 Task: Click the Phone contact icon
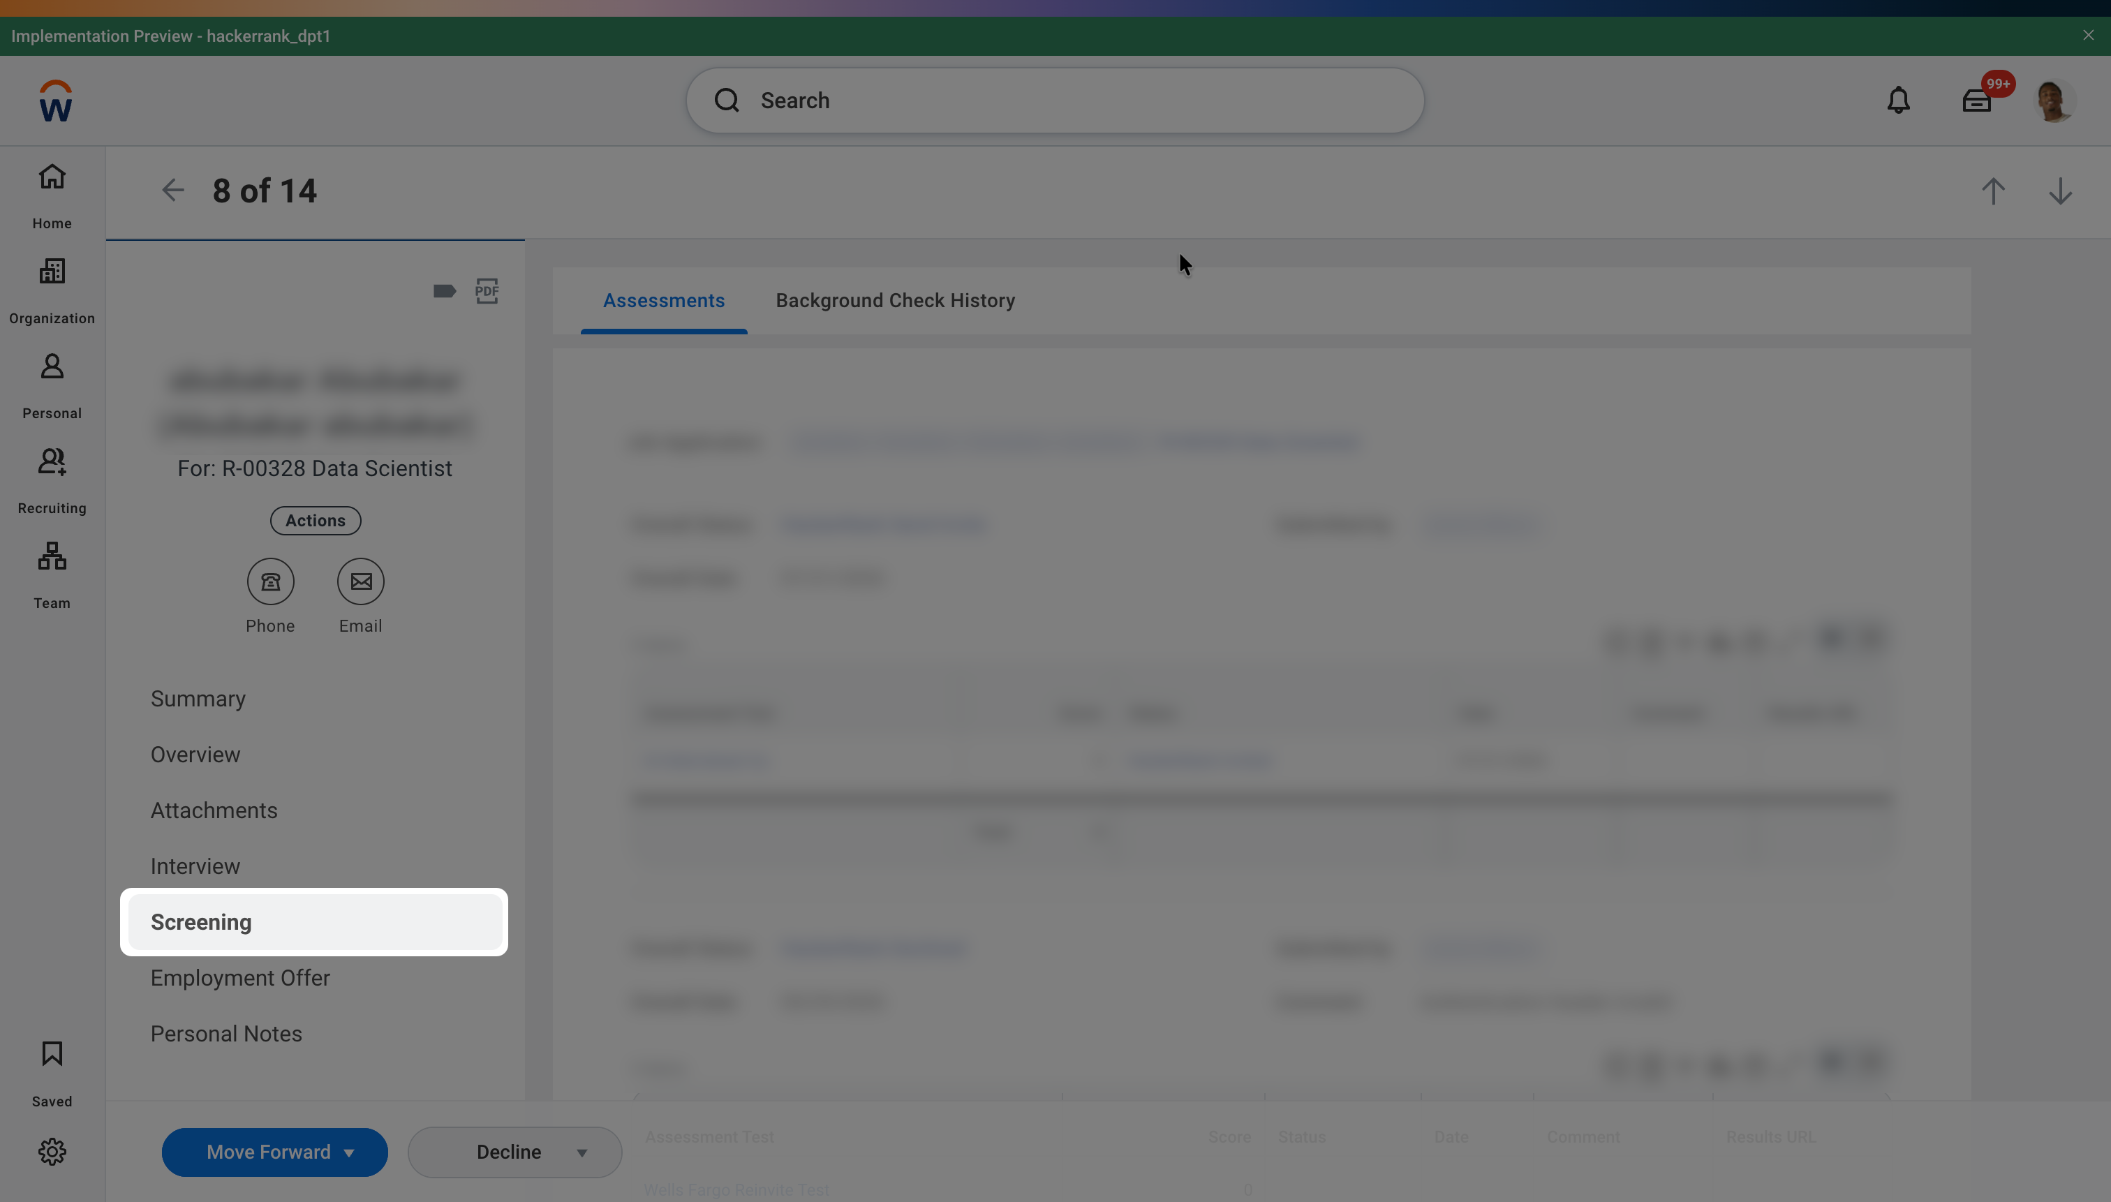coord(271,581)
